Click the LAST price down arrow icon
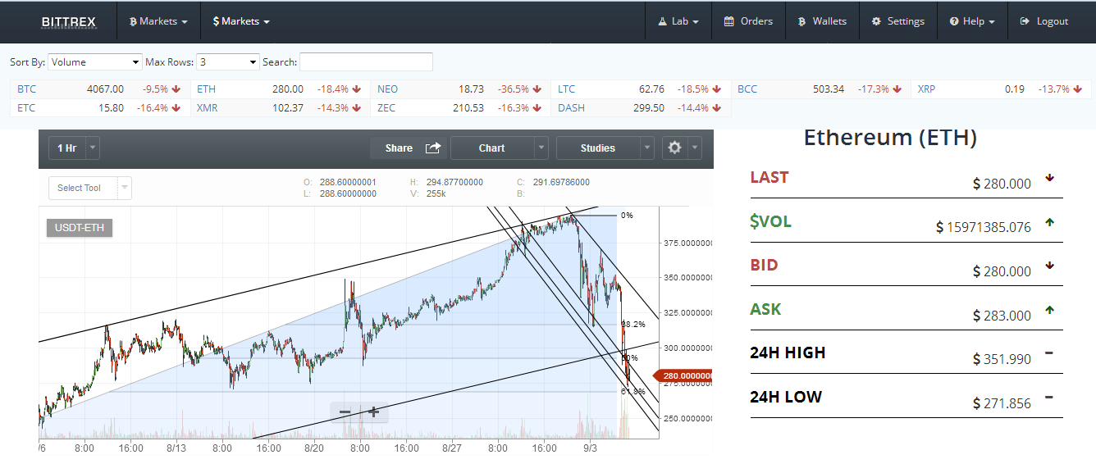 (1050, 177)
